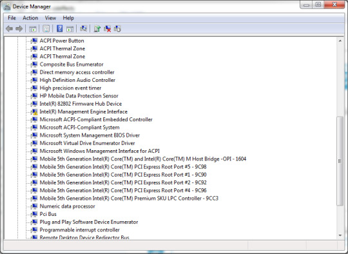Click the device icon beside High precision event timer
348x254 pixels.
click(34, 88)
